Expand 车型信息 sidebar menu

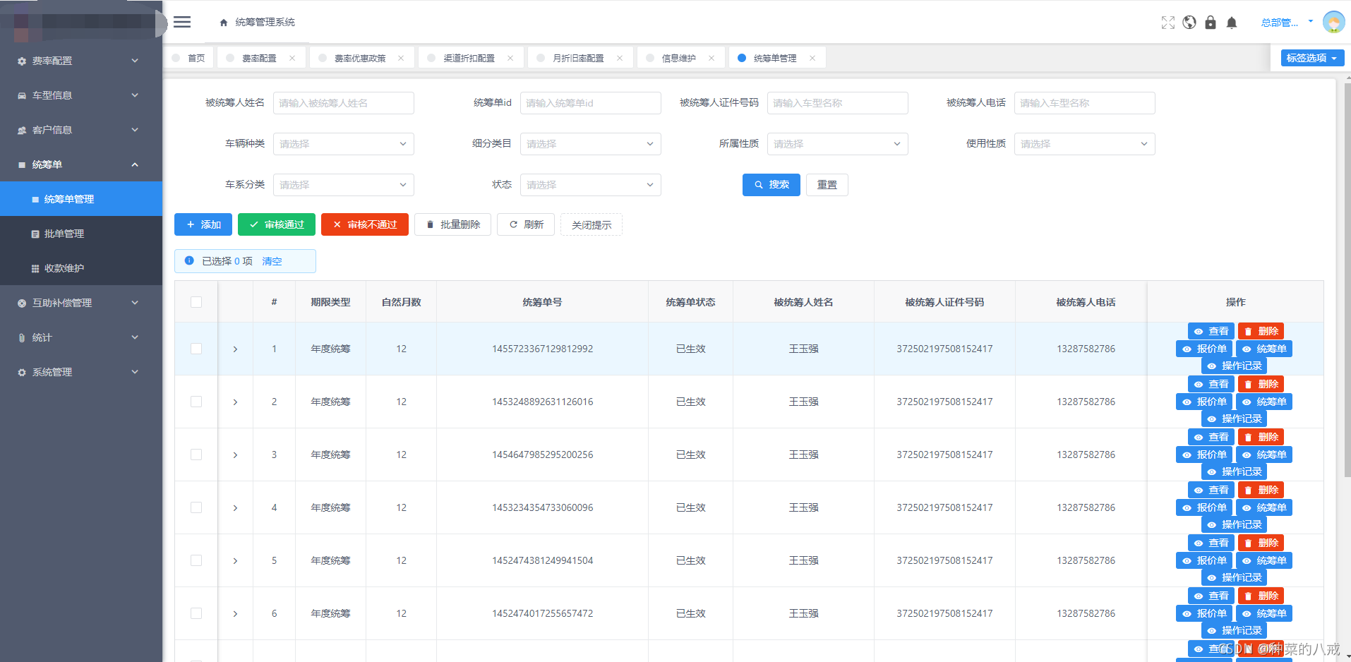[81, 95]
